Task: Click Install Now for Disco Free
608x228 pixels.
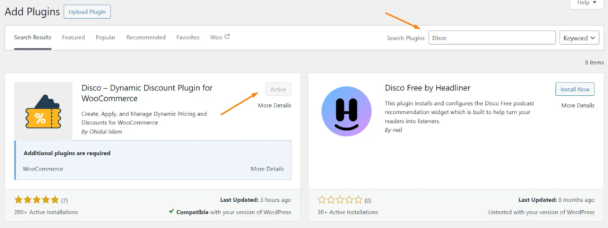Action: click(575, 89)
